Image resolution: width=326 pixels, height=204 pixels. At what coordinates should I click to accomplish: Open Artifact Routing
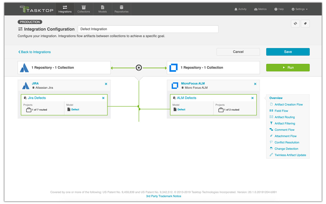285,117
